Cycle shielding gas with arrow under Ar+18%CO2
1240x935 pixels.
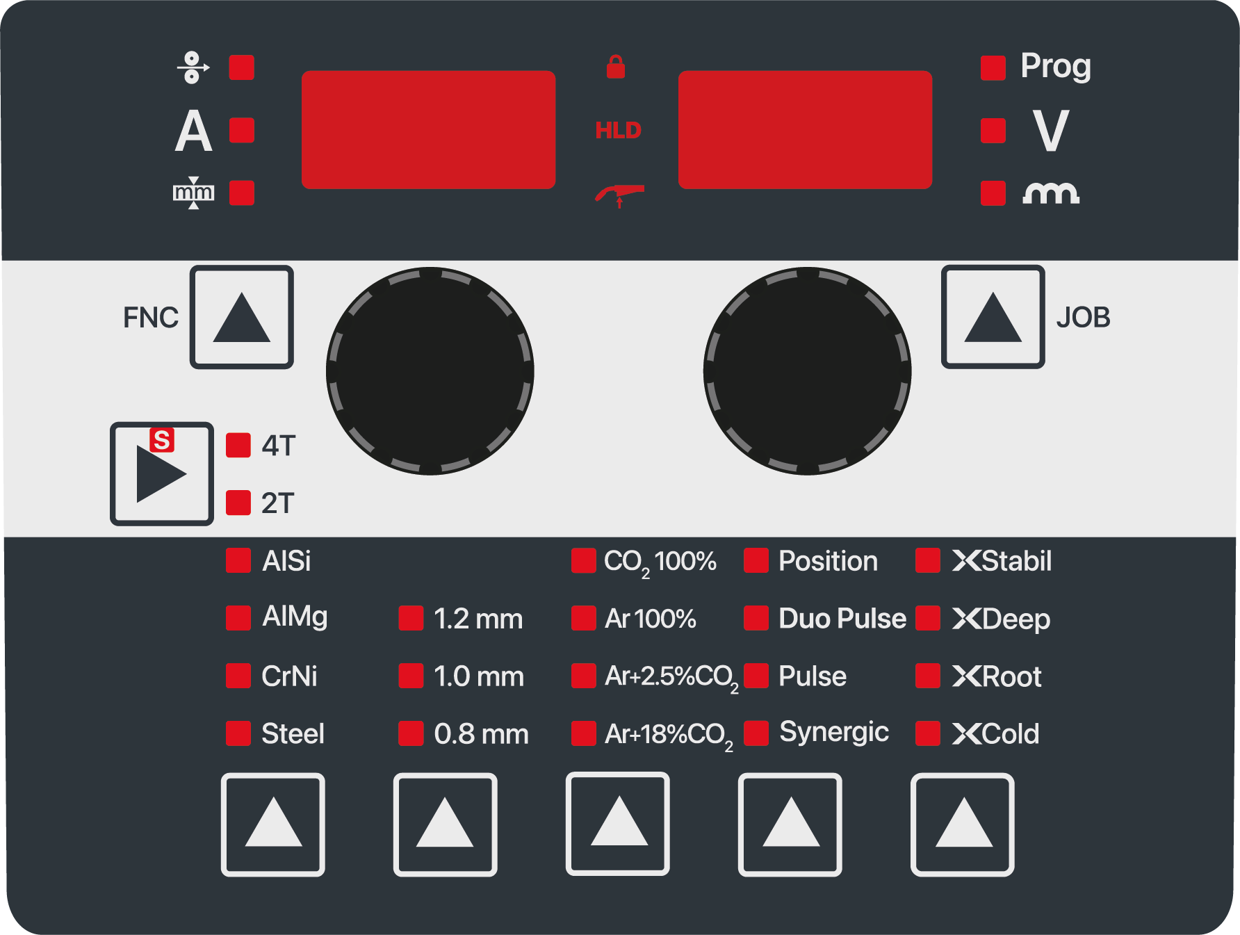click(x=618, y=824)
